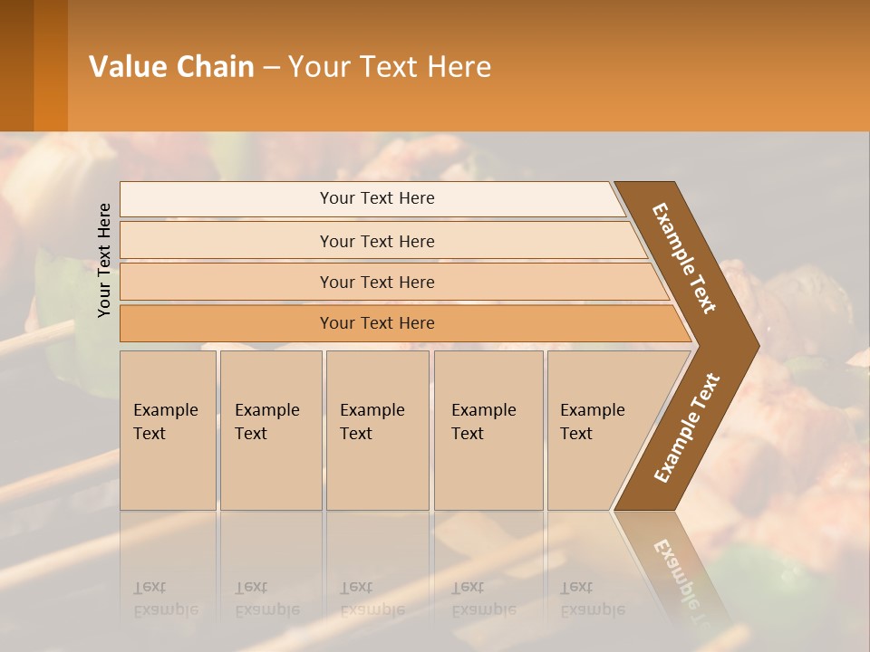Click the reflected text under third box

pos(372,599)
